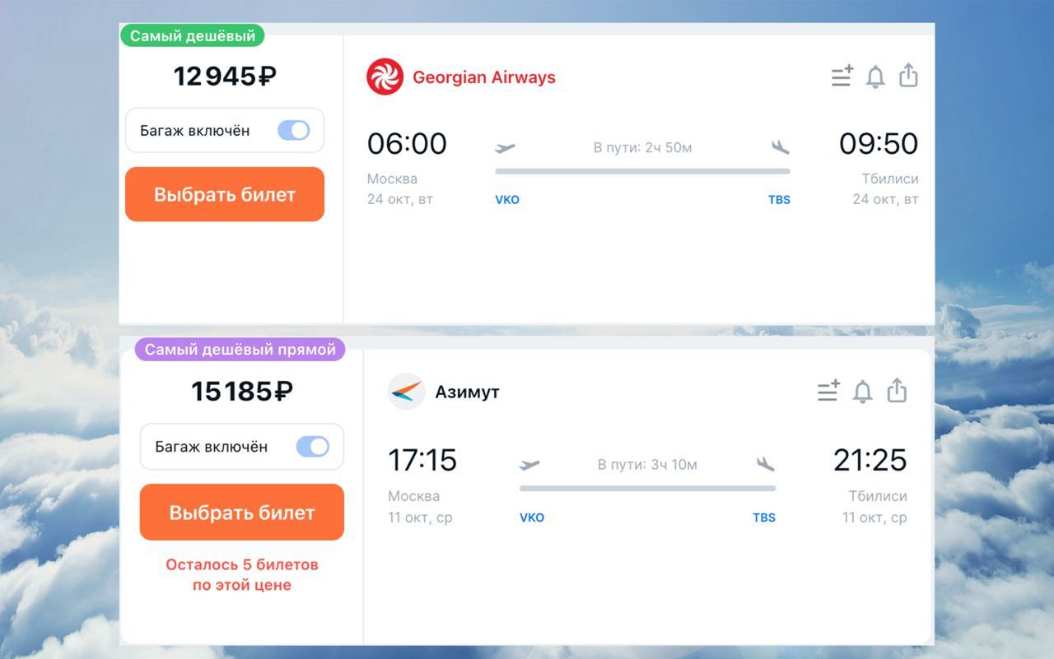Click the VKO airport code on Азимут flight
Viewport: 1054px width, 659px height.
coord(532,517)
